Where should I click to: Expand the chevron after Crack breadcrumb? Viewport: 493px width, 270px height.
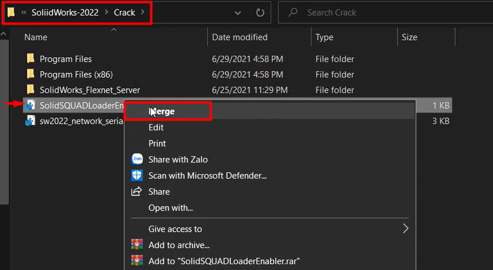(142, 12)
